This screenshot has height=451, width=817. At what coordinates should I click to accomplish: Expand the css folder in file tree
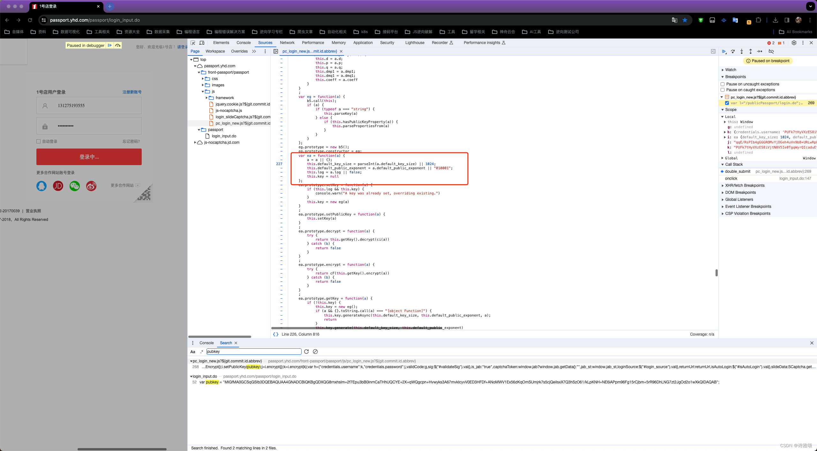203,79
